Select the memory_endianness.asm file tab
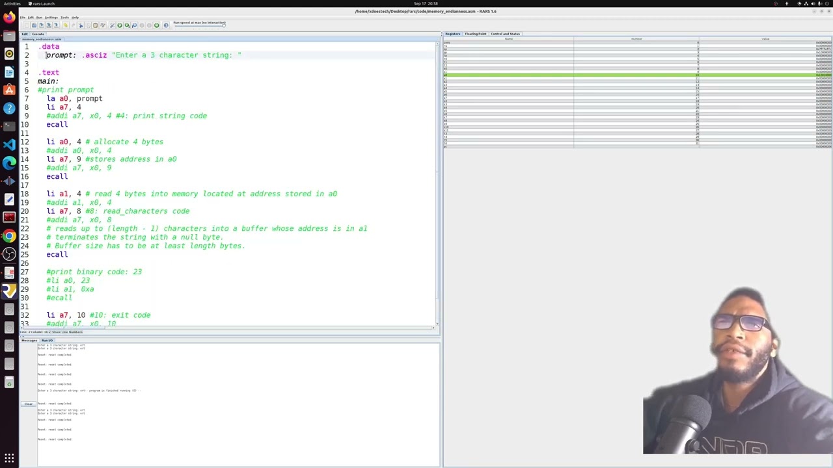The width and height of the screenshot is (833, 468). [42, 39]
